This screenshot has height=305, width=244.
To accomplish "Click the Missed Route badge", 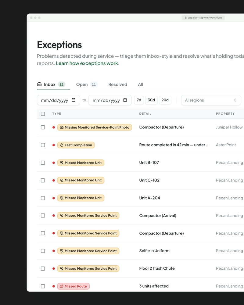I will [x=74, y=286].
